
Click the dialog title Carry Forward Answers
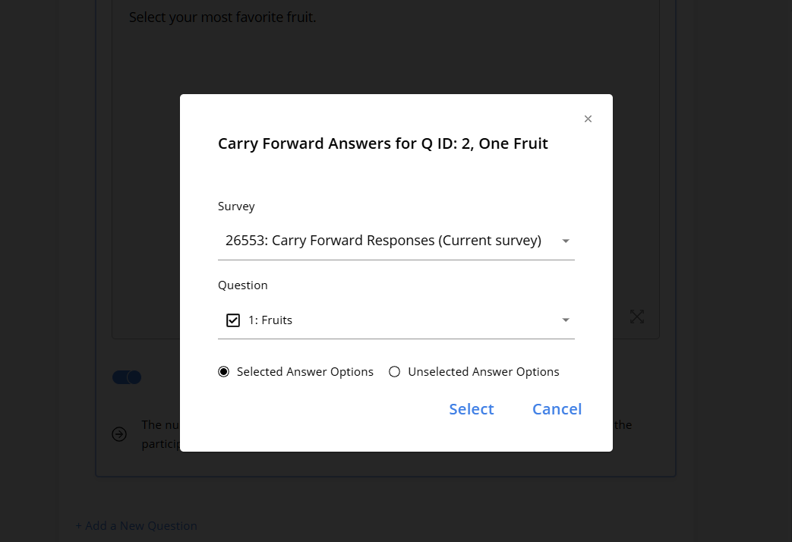point(383,143)
